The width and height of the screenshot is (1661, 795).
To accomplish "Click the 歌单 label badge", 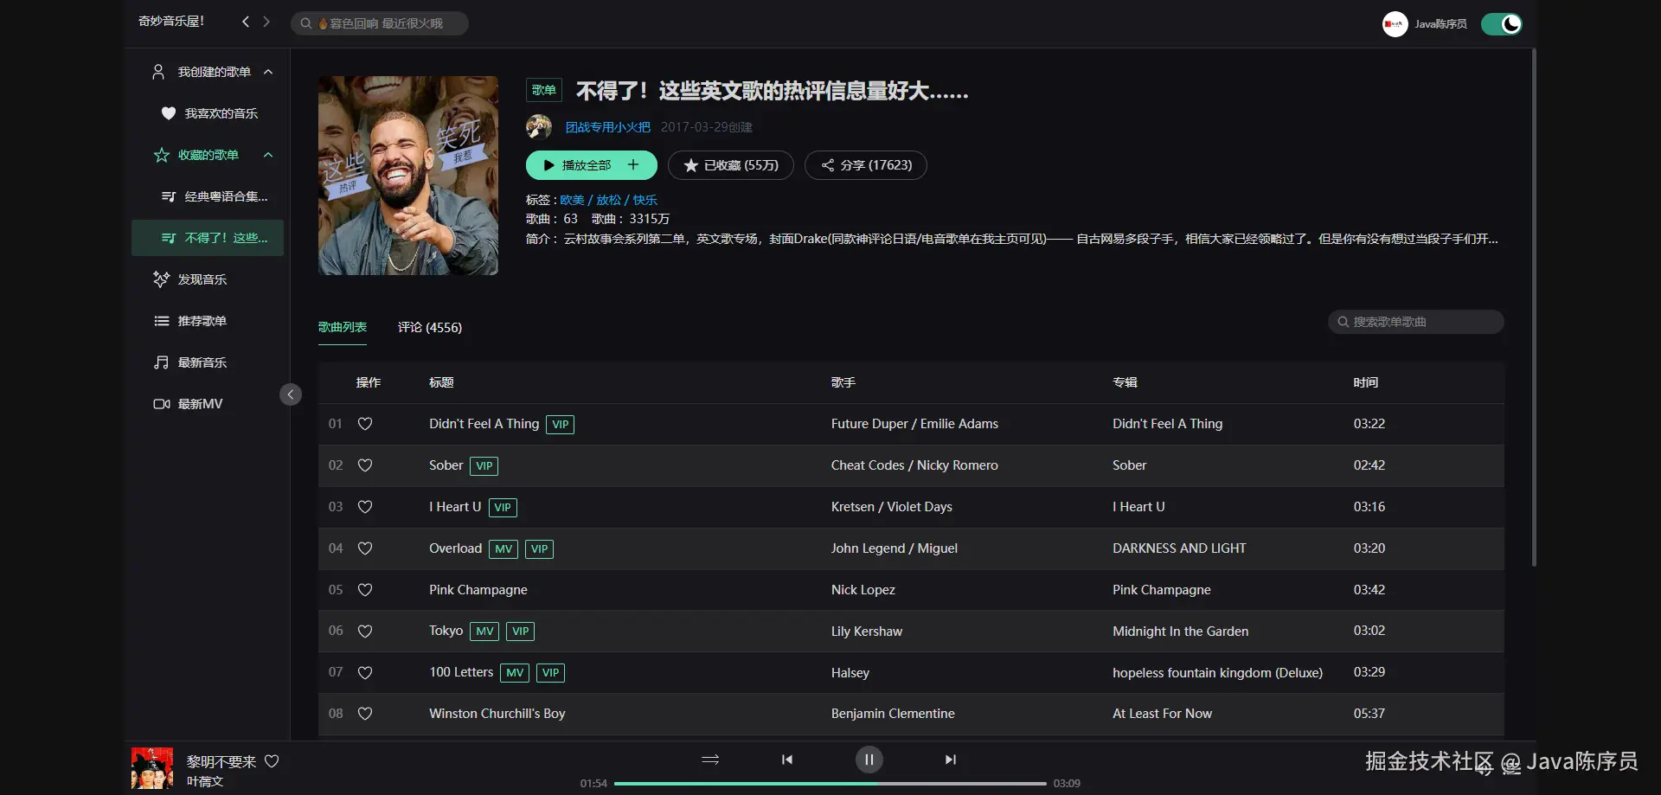I will pos(544,90).
